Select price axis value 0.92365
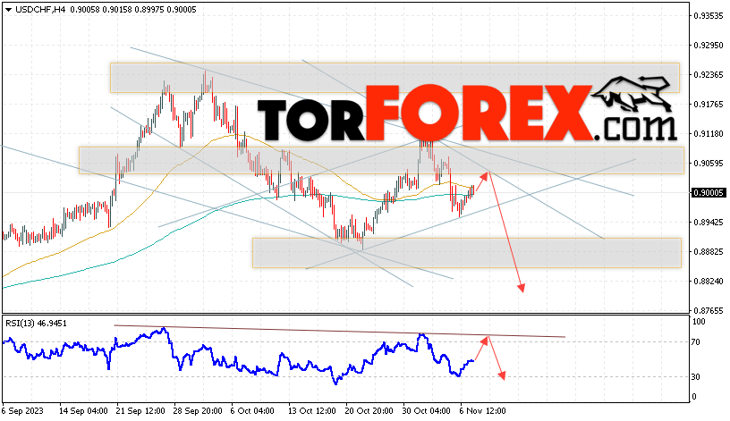Screen dimensions: 730x421 709,74
